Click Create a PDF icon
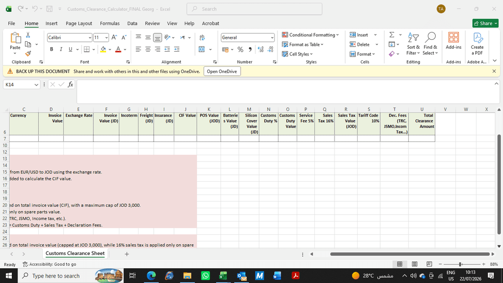Screen dimensions: 503x283 [x=477, y=44]
